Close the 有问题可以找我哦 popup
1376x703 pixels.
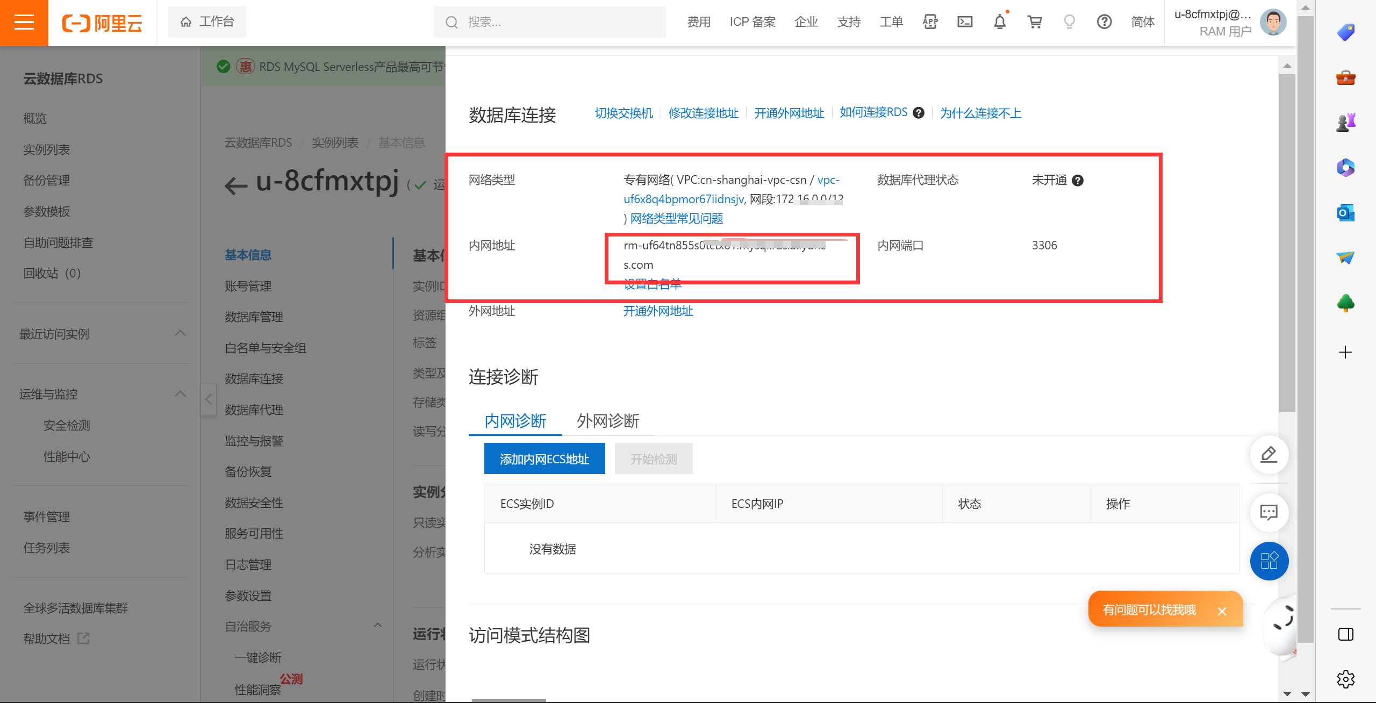click(x=1222, y=611)
